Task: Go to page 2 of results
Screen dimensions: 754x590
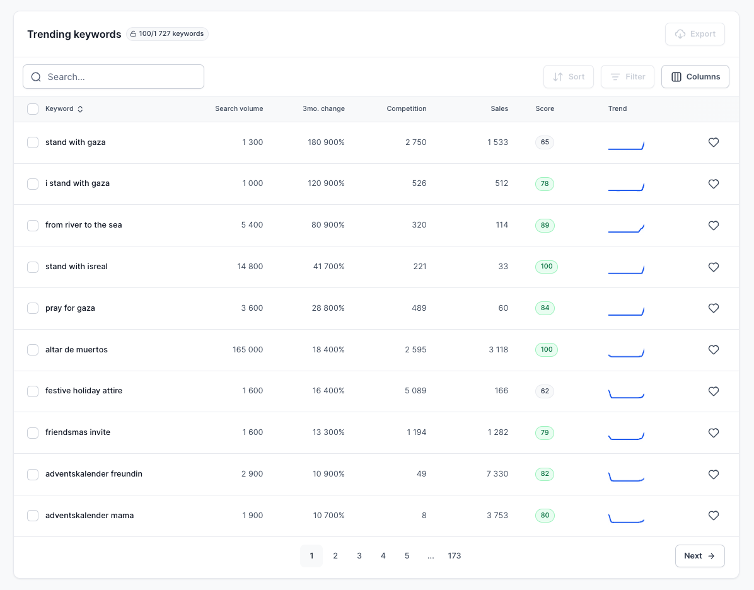Action: (335, 556)
